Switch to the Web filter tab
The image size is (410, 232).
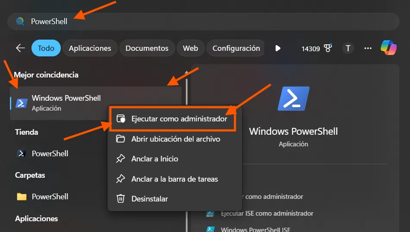pyautogui.click(x=191, y=48)
